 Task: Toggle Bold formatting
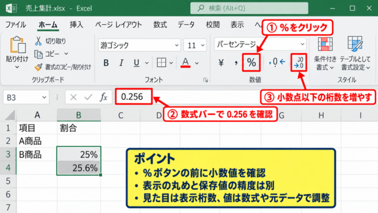tap(106, 63)
